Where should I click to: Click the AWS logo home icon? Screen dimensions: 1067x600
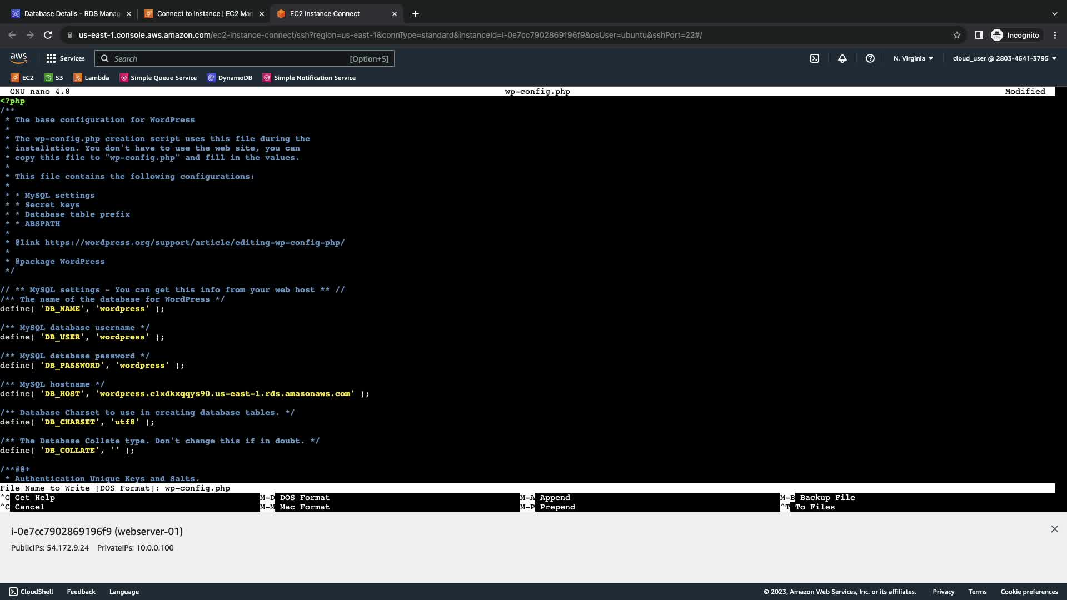tap(18, 58)
